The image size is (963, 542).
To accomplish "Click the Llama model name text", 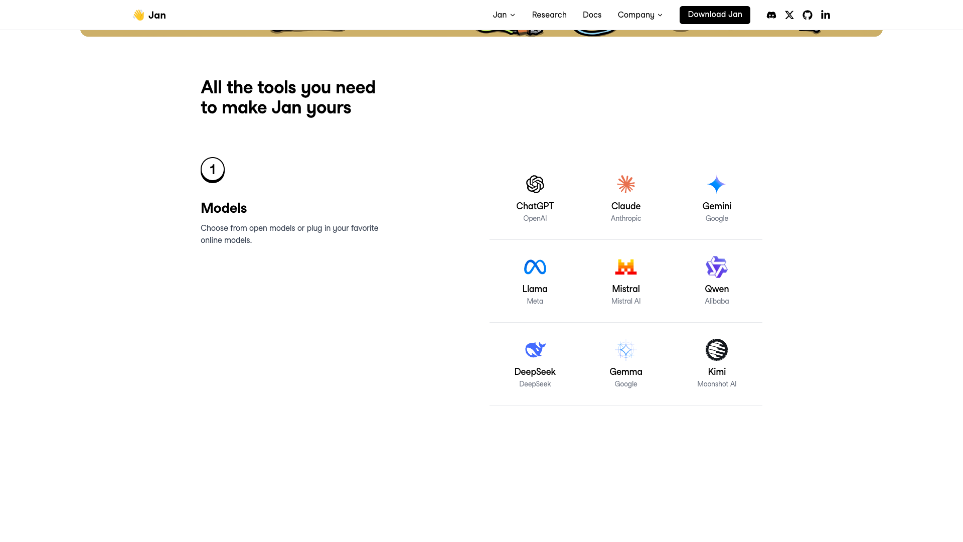I will click(x=535, y=289).
